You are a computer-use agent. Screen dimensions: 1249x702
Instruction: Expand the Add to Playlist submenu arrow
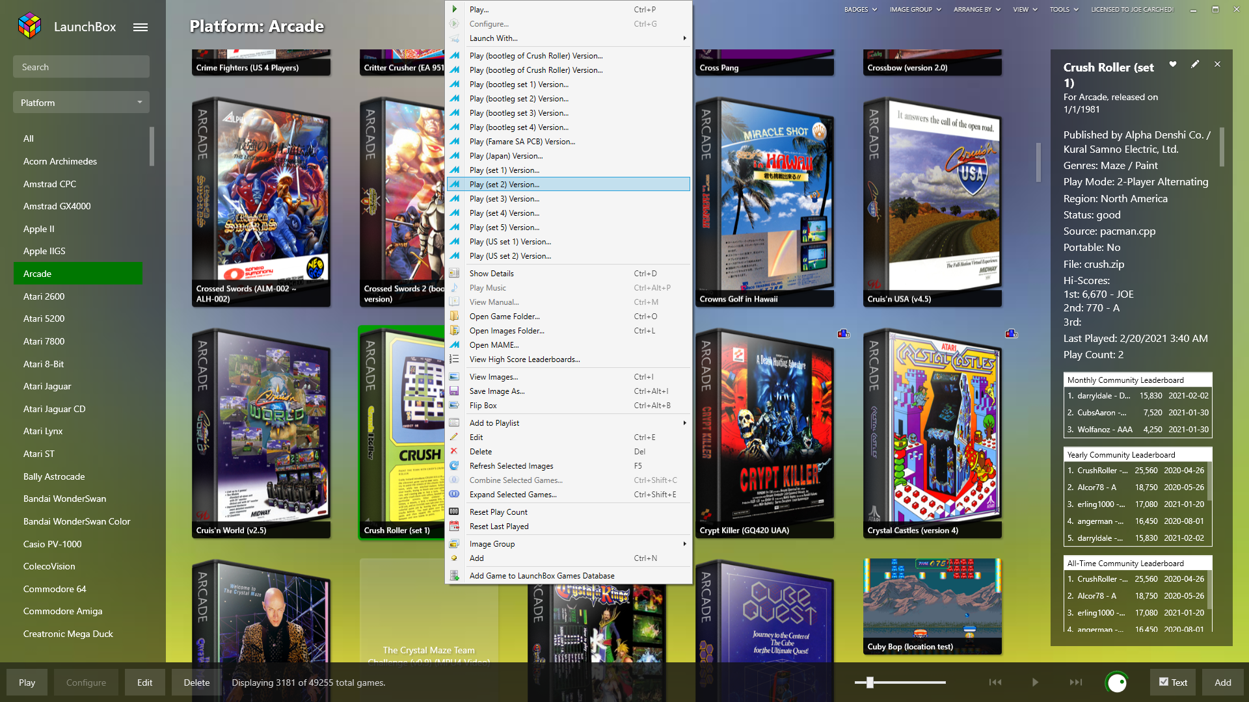(x=684, y=423)
